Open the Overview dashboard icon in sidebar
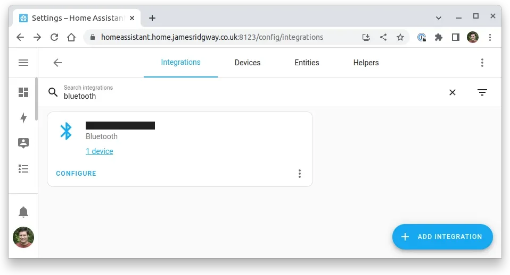Screen dimensions: 510x275 [x=23, y=92]
